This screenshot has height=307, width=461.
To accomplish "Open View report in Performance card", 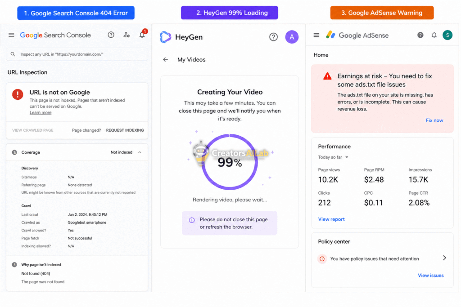I will click(x=331, y=219).
